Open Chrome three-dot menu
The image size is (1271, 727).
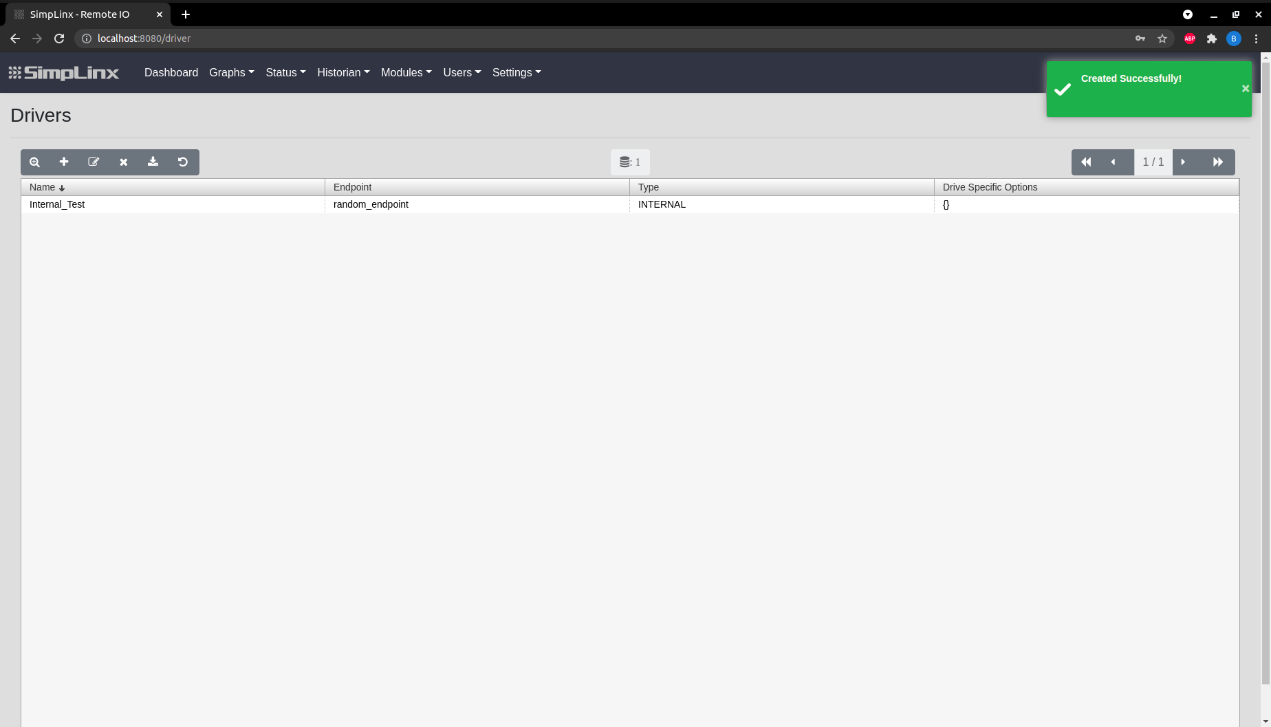[x=1257, y=39]
